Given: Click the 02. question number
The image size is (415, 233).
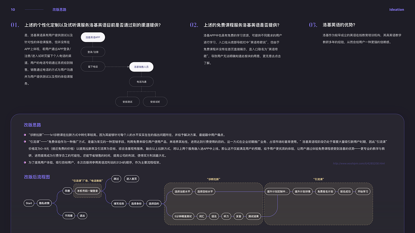Looking at the screenshot, I should click(194, 25).
